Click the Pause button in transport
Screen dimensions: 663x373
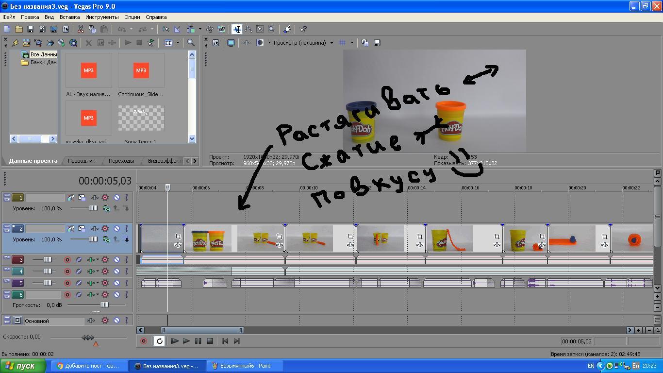198,341
